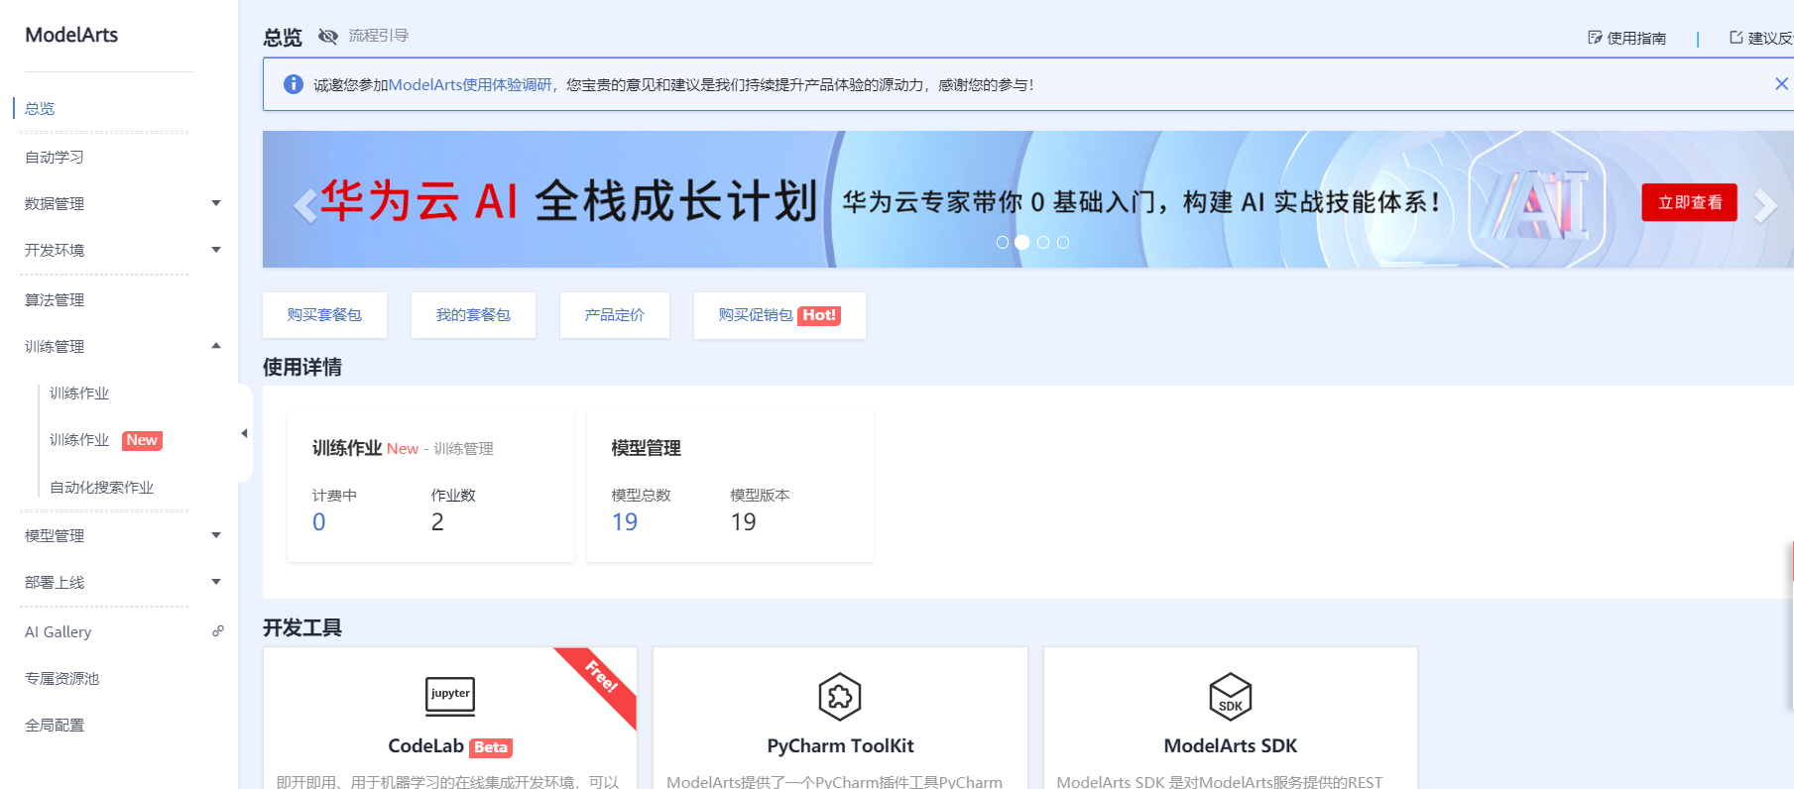Screen dimensions: 1794x789
Task: Click the 使用指南 link
Action: coord(1636,38)
